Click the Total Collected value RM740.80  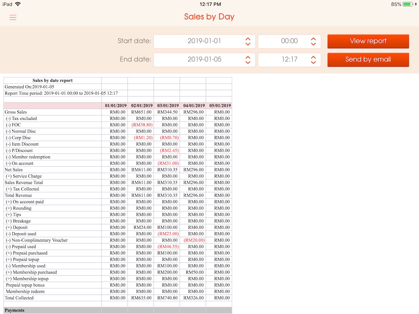coord(167,298)
